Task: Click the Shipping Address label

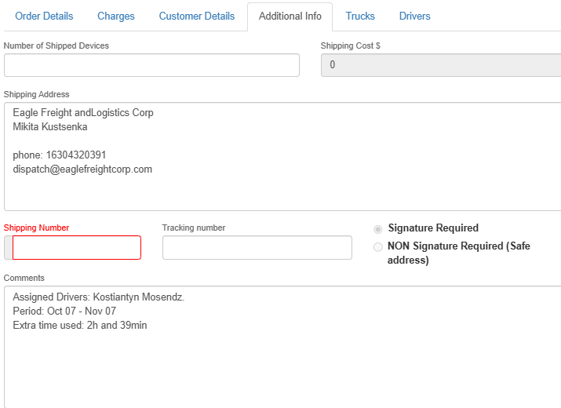Action: point(36,95)
